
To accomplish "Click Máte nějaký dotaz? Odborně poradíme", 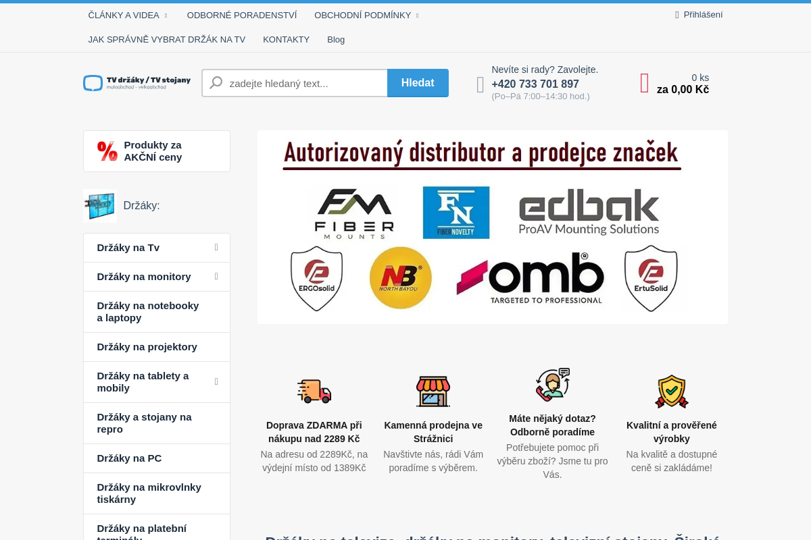I will 553,425.
